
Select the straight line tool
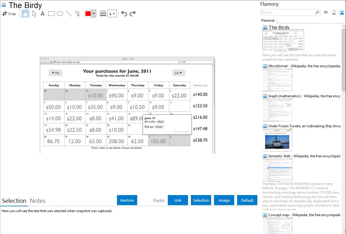click(69, 14)
